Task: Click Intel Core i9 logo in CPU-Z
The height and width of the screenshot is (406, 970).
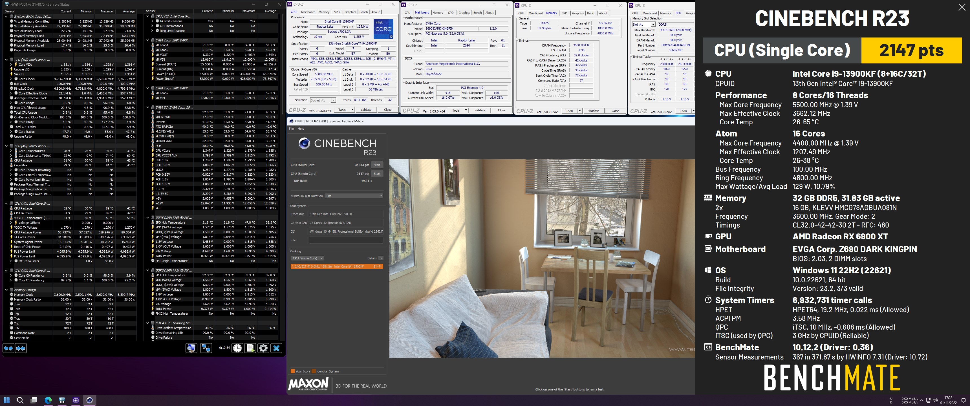Action: coord(383,29)
